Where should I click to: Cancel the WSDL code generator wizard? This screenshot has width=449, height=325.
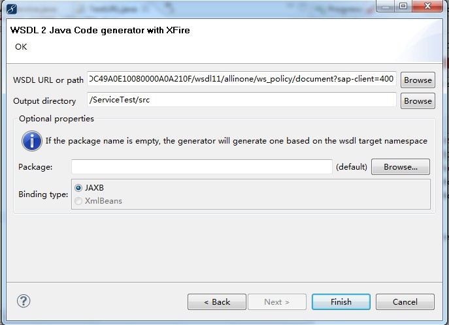(x=405, y=302)
